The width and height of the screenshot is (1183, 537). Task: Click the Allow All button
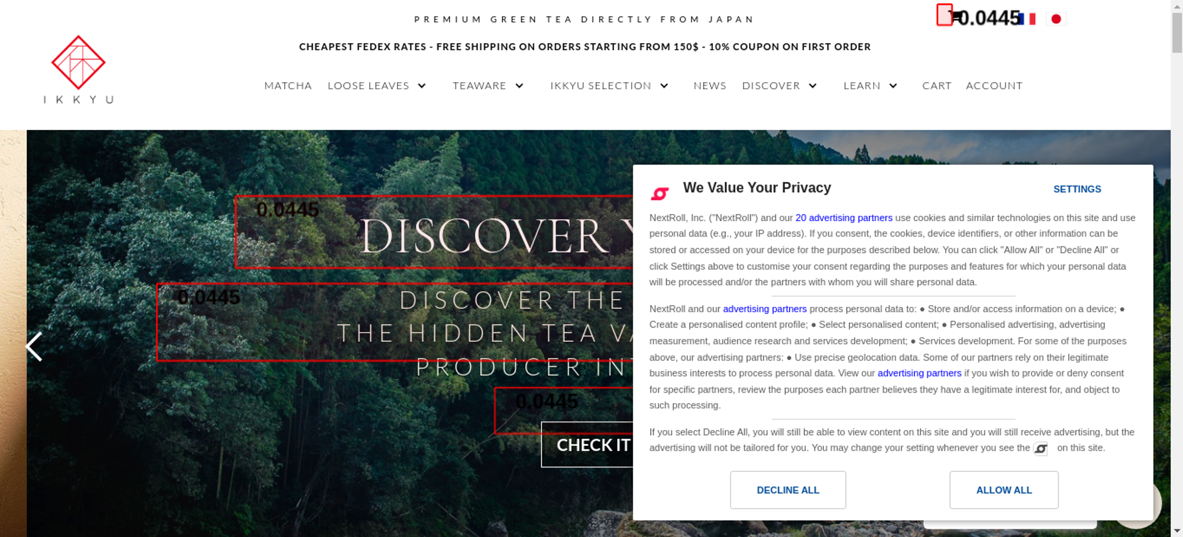click(1004, 490)
